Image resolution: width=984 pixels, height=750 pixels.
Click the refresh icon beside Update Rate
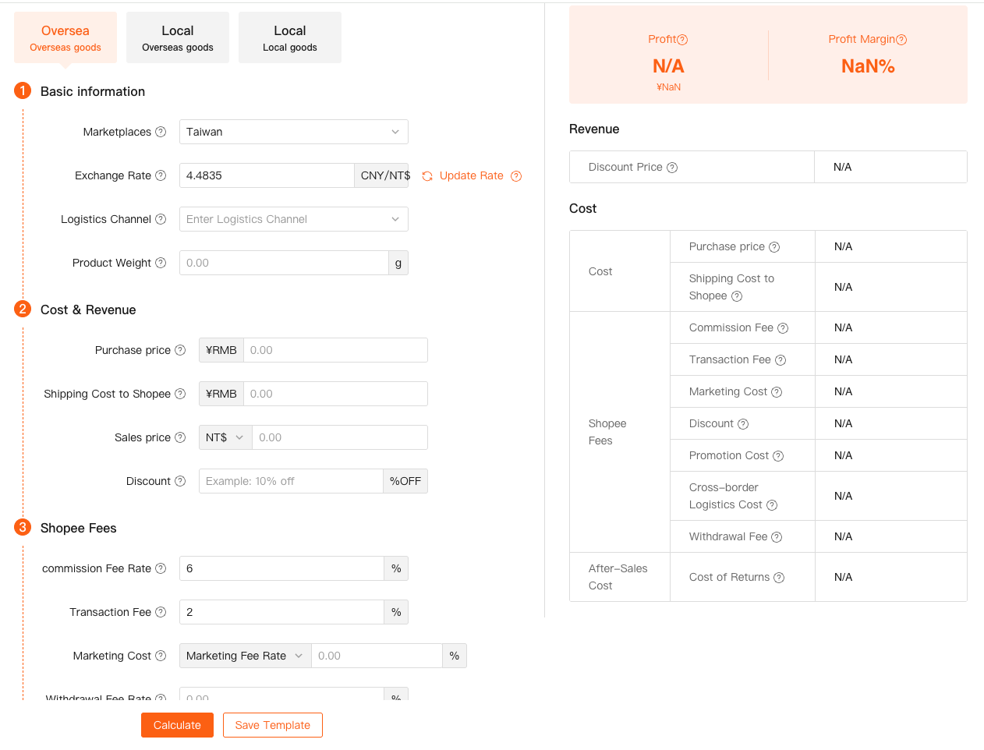pyautogui.click(x=427, y=176)
